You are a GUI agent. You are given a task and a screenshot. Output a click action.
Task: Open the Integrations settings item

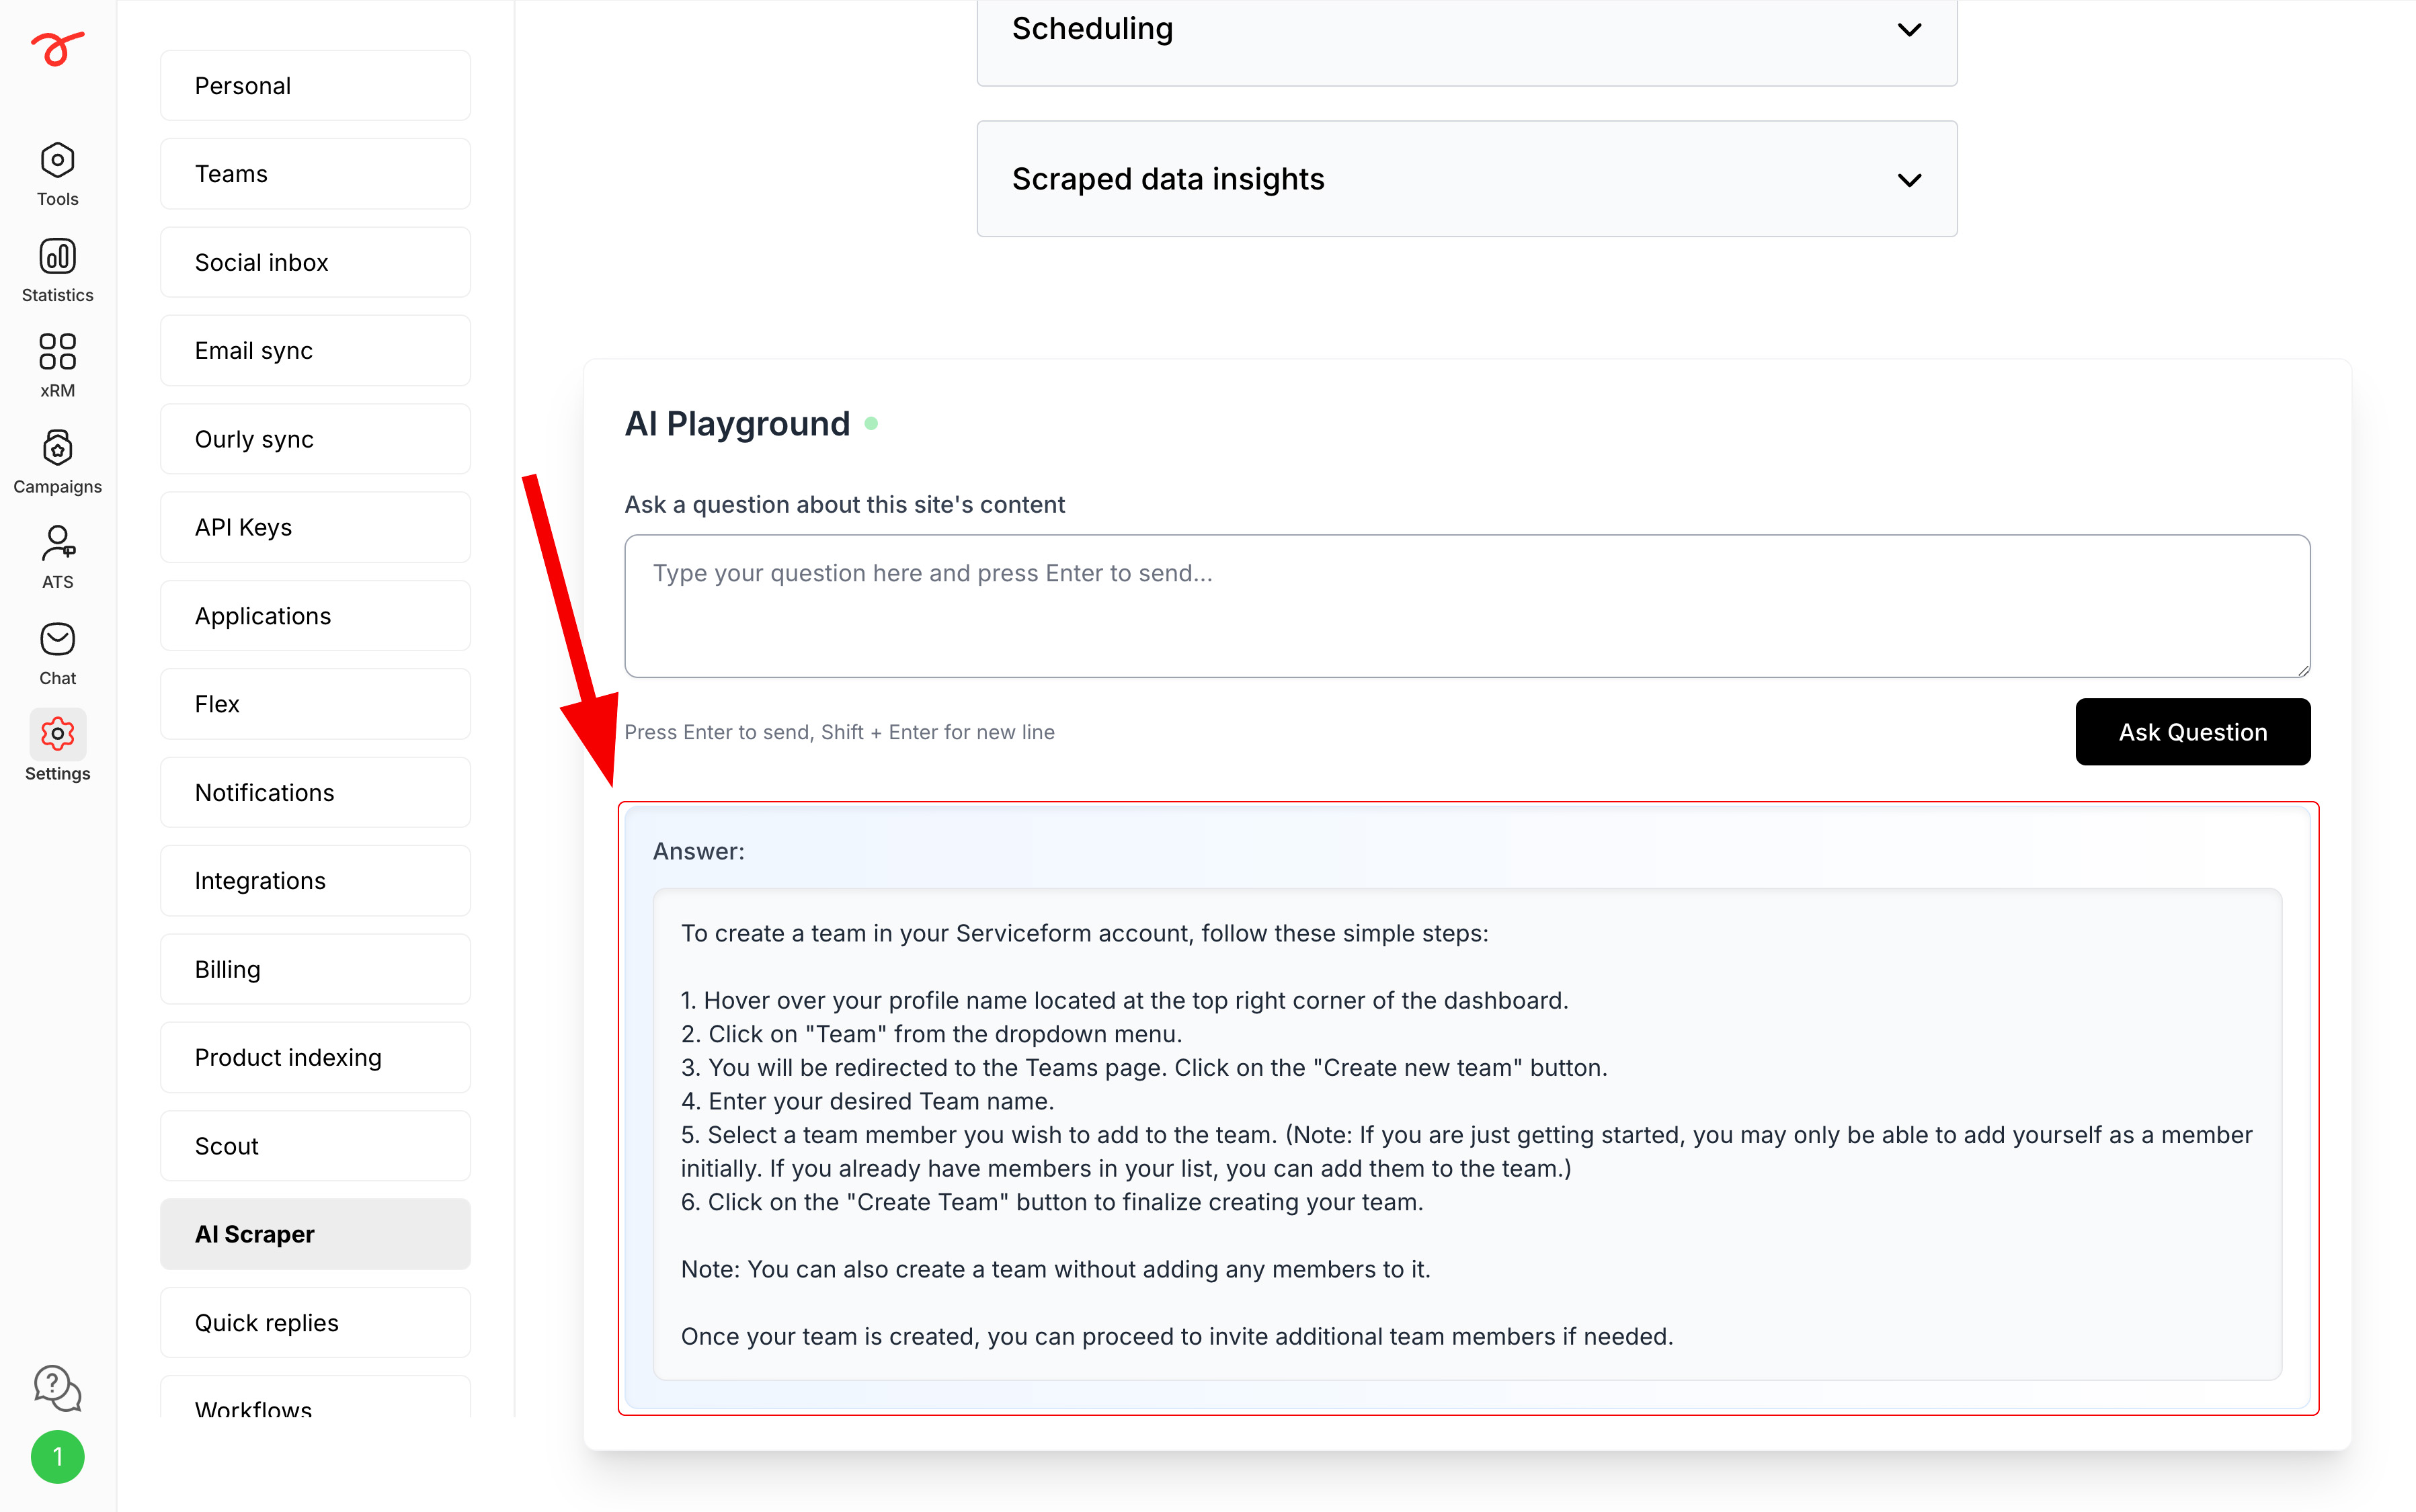315,881
